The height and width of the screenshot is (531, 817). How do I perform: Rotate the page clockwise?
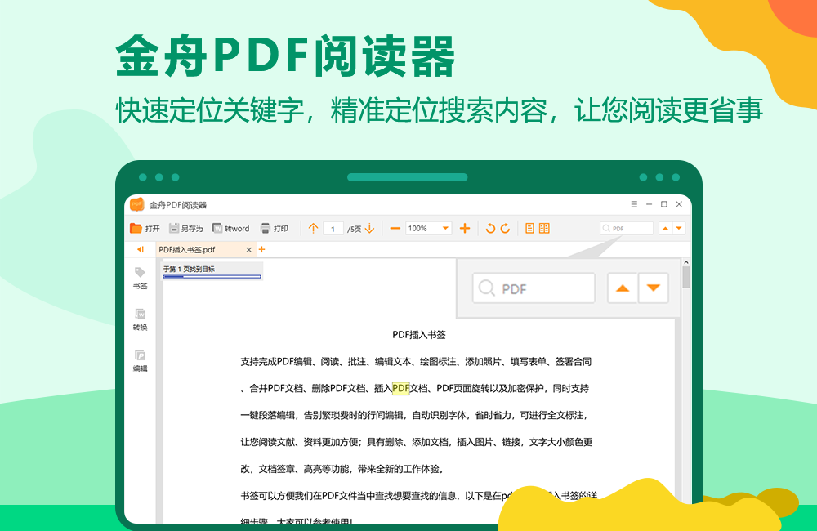pos(506,228)
